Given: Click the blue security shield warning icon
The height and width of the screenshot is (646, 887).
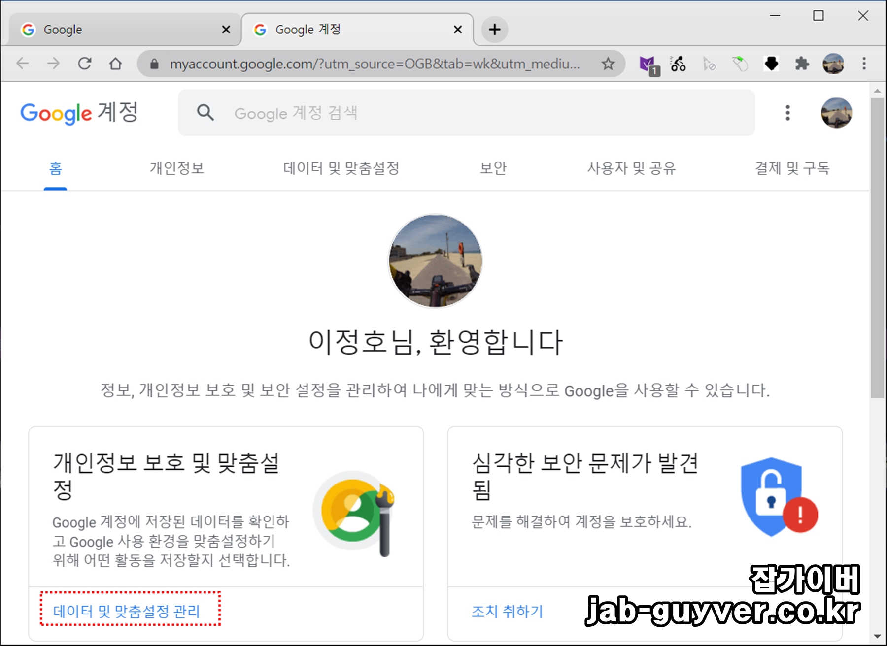Looking at the screenshot, I should [x=779, y=497].
